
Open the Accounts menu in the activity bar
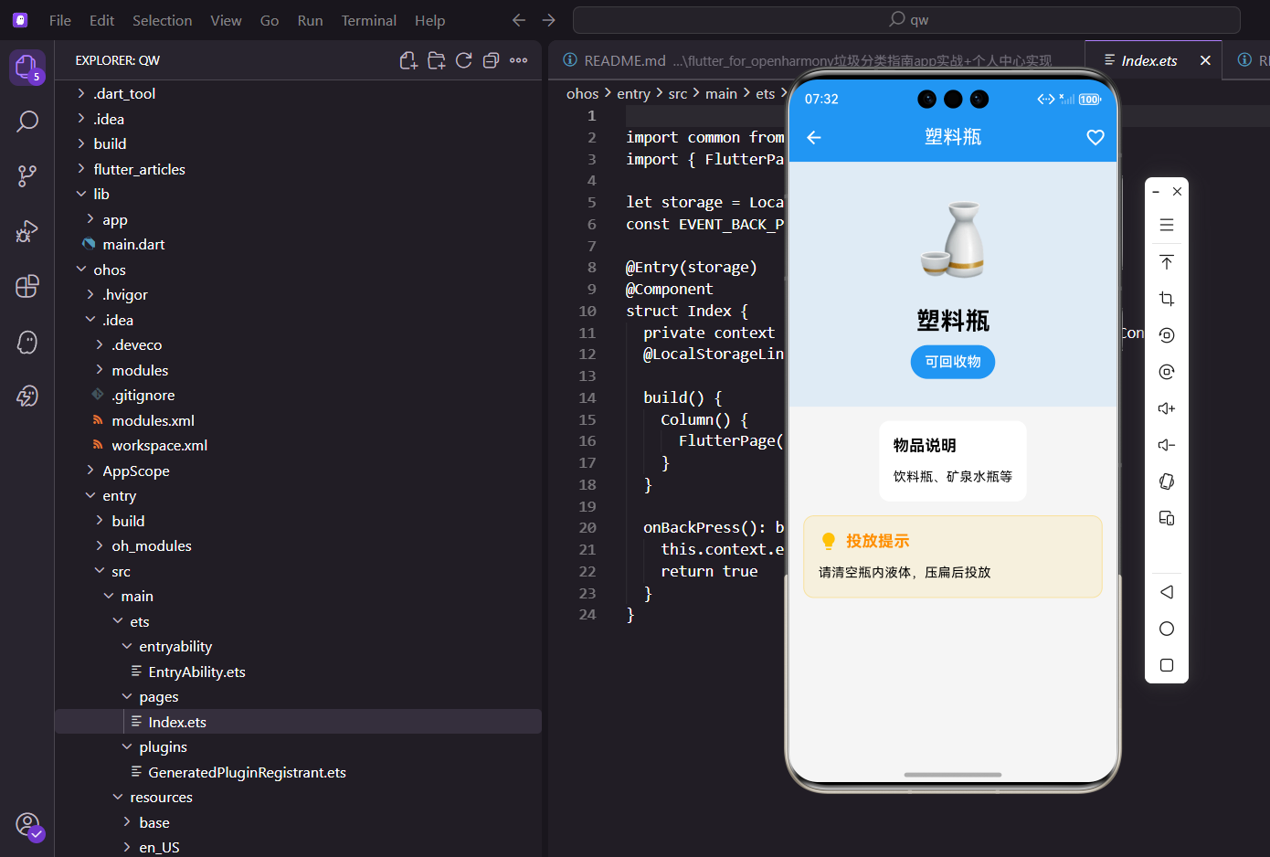click(x=28, y=825)
